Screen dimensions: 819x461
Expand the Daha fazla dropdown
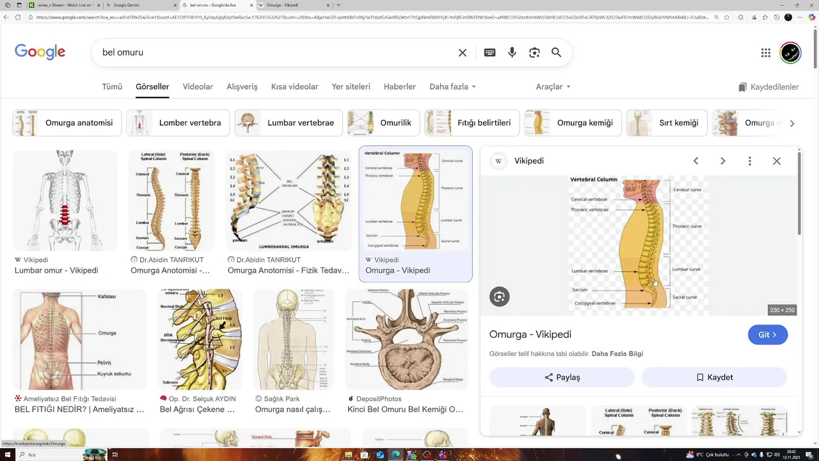[452, 86]
